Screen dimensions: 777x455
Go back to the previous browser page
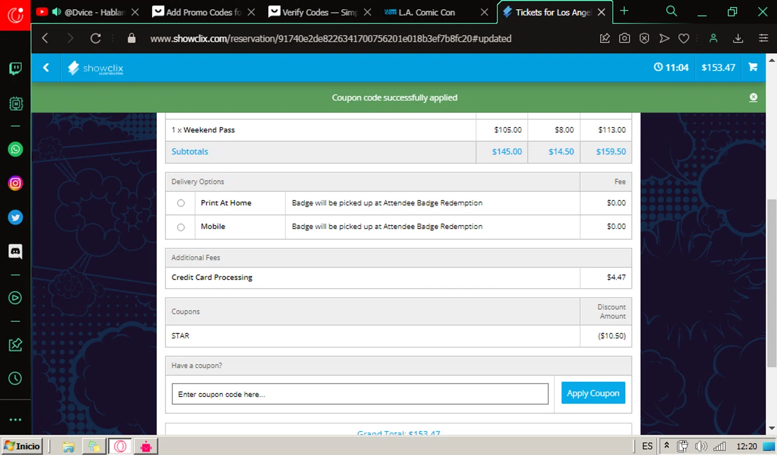(45, 38)
